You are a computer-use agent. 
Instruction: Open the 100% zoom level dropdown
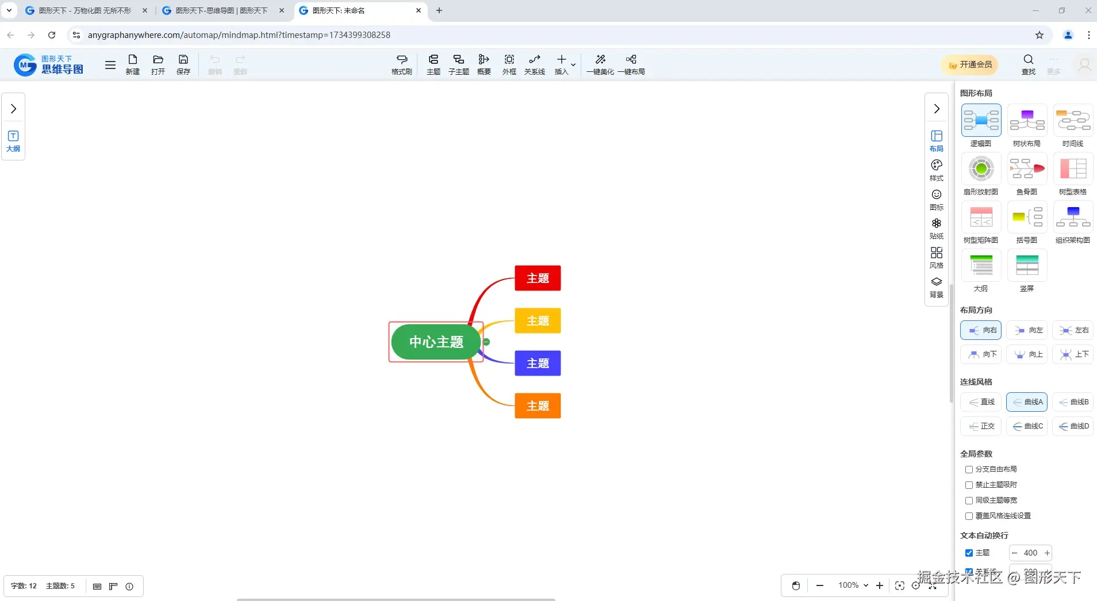point(853,585)
